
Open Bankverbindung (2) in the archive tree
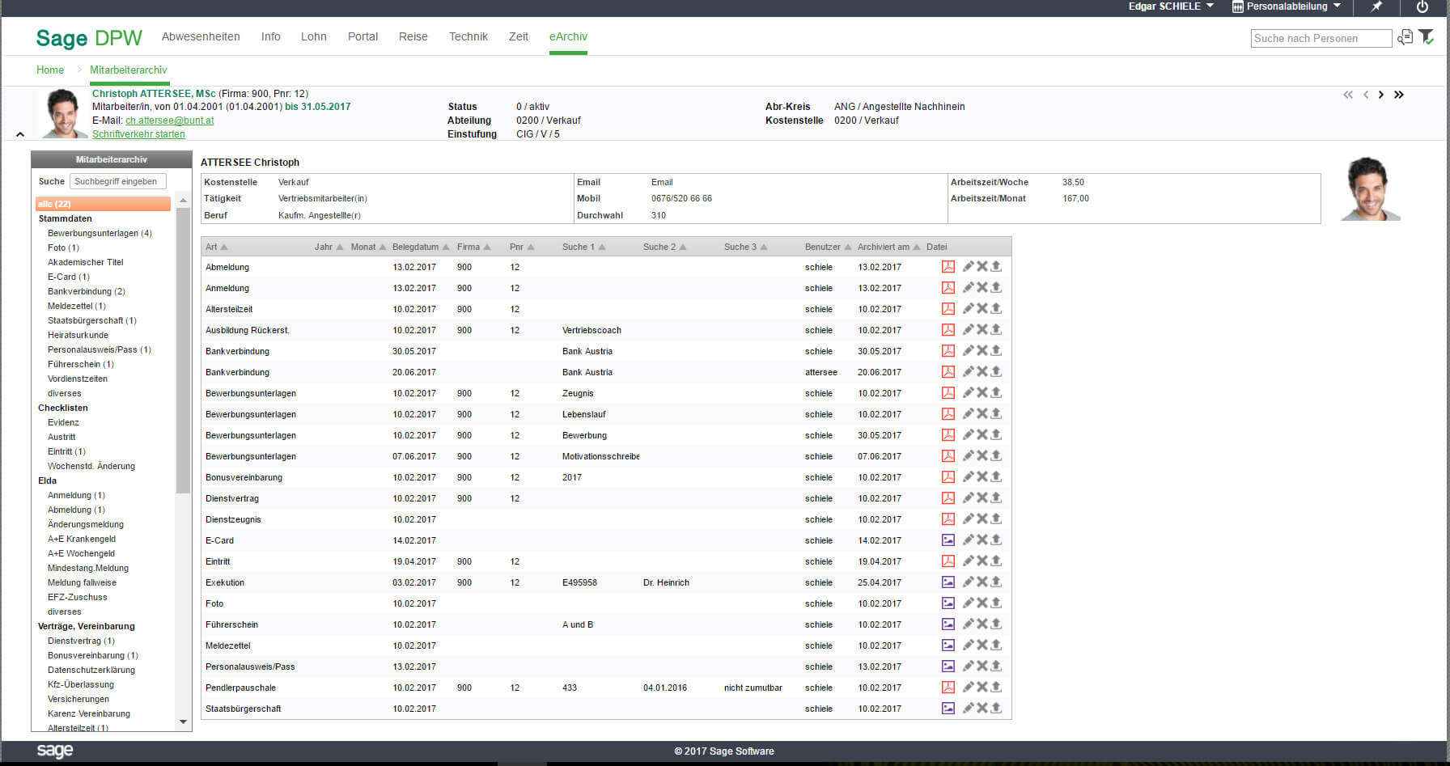coord(87,291)
